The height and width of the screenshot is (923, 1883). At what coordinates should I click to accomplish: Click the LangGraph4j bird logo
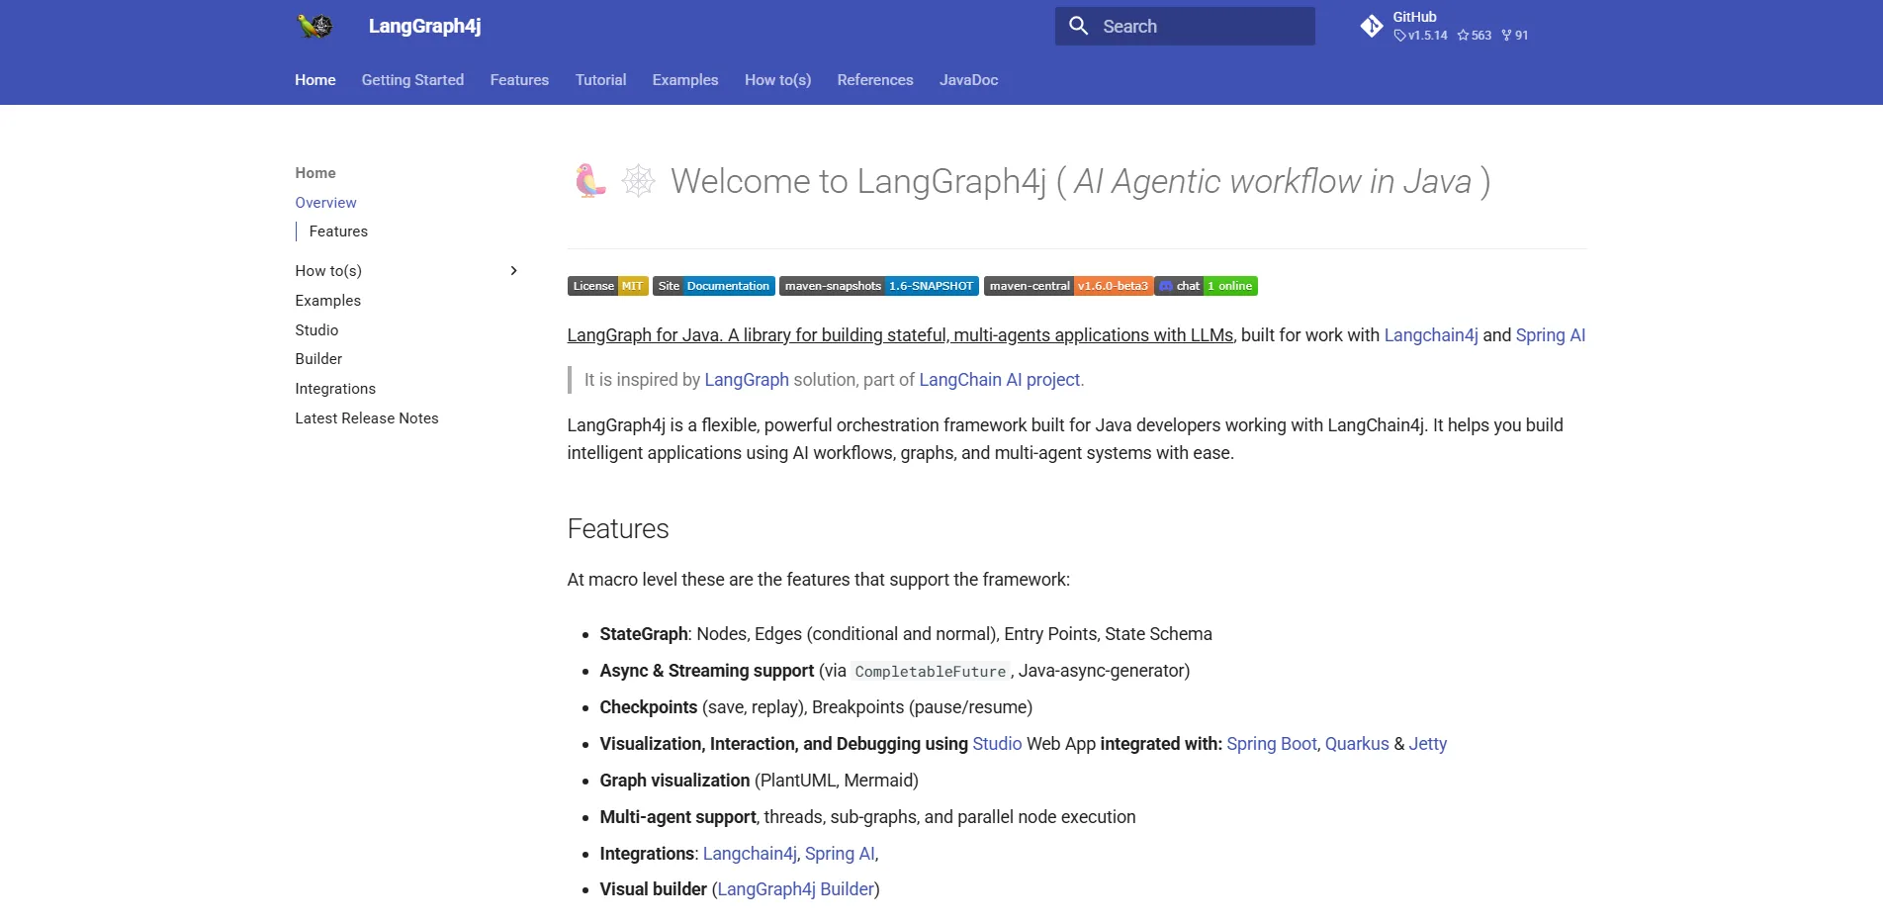coord(314,26)
